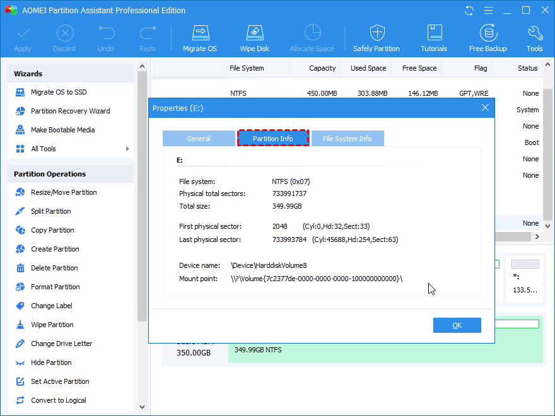Open the hamburger menu in title bar
Screen dimensions: 555x416
[488, 11]
